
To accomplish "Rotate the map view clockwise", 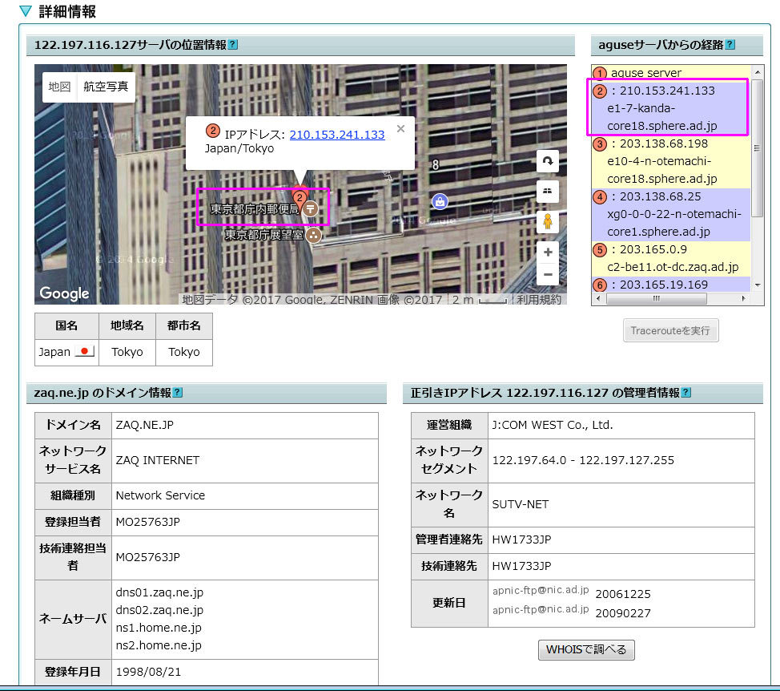I will point(548,161).
